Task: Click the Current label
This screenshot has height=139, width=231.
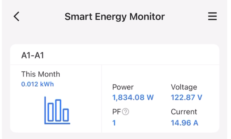Action: pyautogui.click(x=184, y=112)
